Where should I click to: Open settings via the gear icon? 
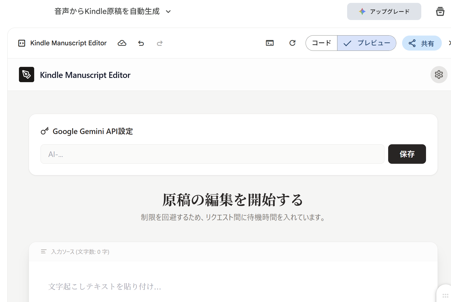(439, 75)
